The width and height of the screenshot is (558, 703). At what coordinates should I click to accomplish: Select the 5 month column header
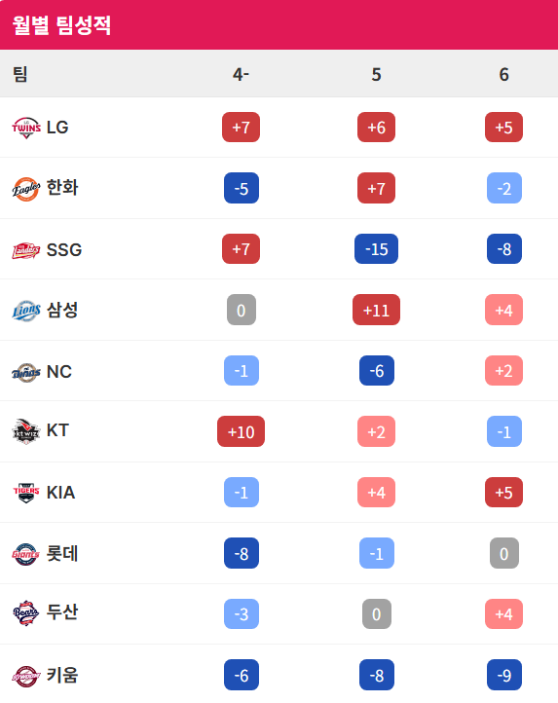pos(376,74)
